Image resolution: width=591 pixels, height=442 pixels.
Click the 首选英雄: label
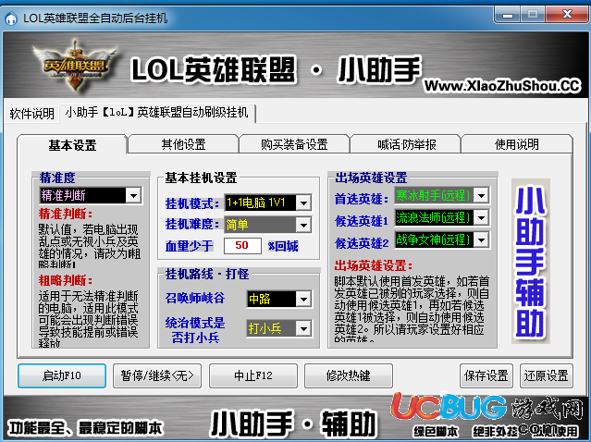[x=362, y=199]
